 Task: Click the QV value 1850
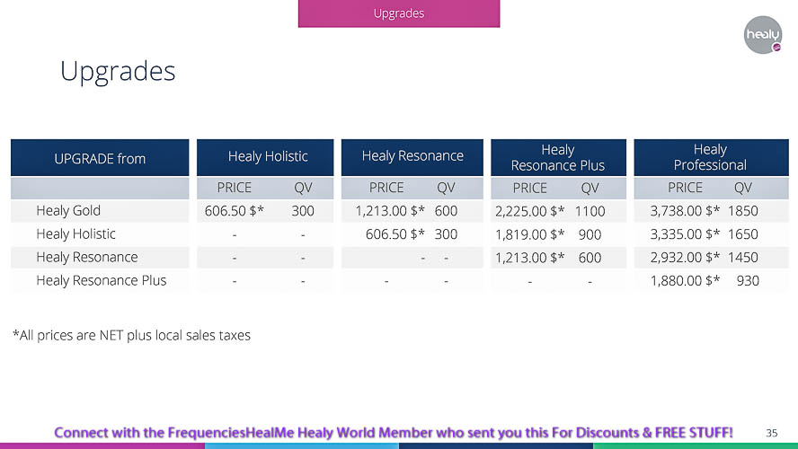743,210
